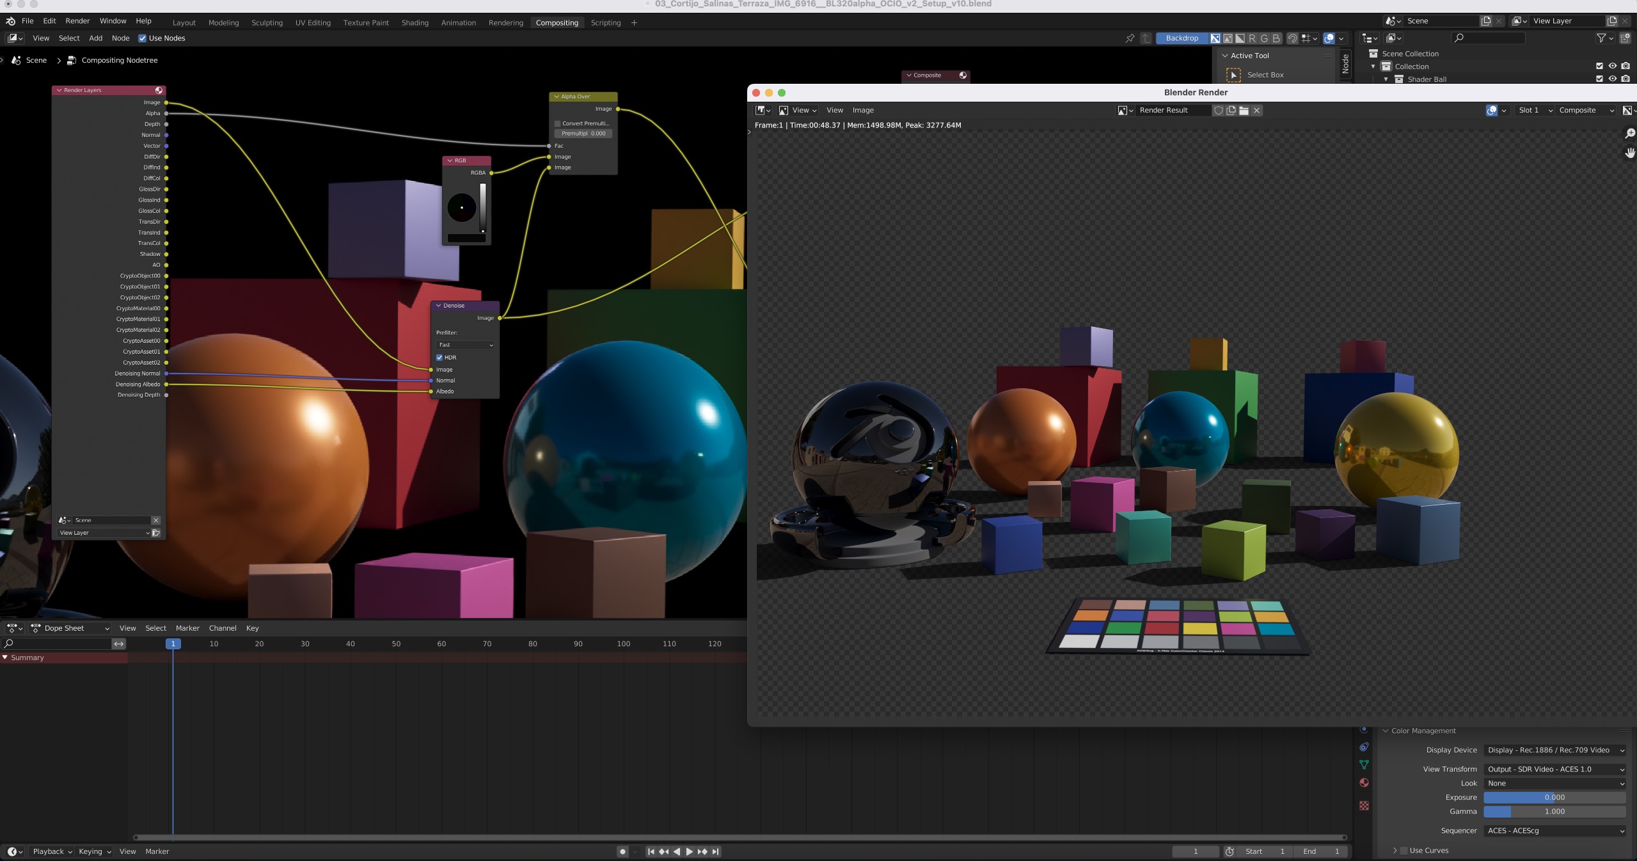Toggle node snapping magnet icon
Image resolution: width=1637 pixels, height=861 pixels.
coord(1292,38)
